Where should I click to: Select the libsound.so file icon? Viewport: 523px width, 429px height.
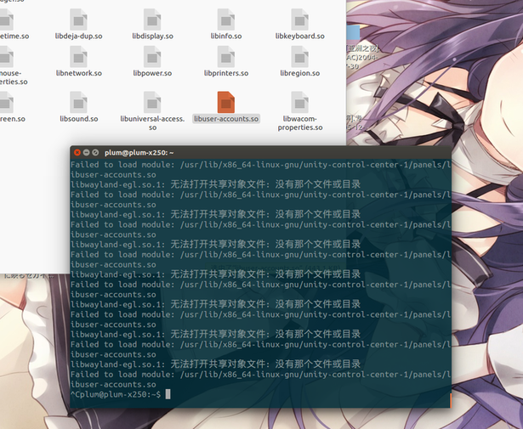[78, 102]
